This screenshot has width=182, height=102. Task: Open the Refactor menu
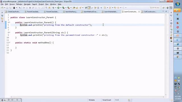pyautogui.click(x=19, y=4)
